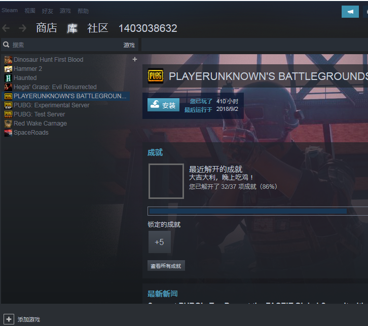Click the Hammer 2 game icon

pyautogui.click(x=8, y=69)
